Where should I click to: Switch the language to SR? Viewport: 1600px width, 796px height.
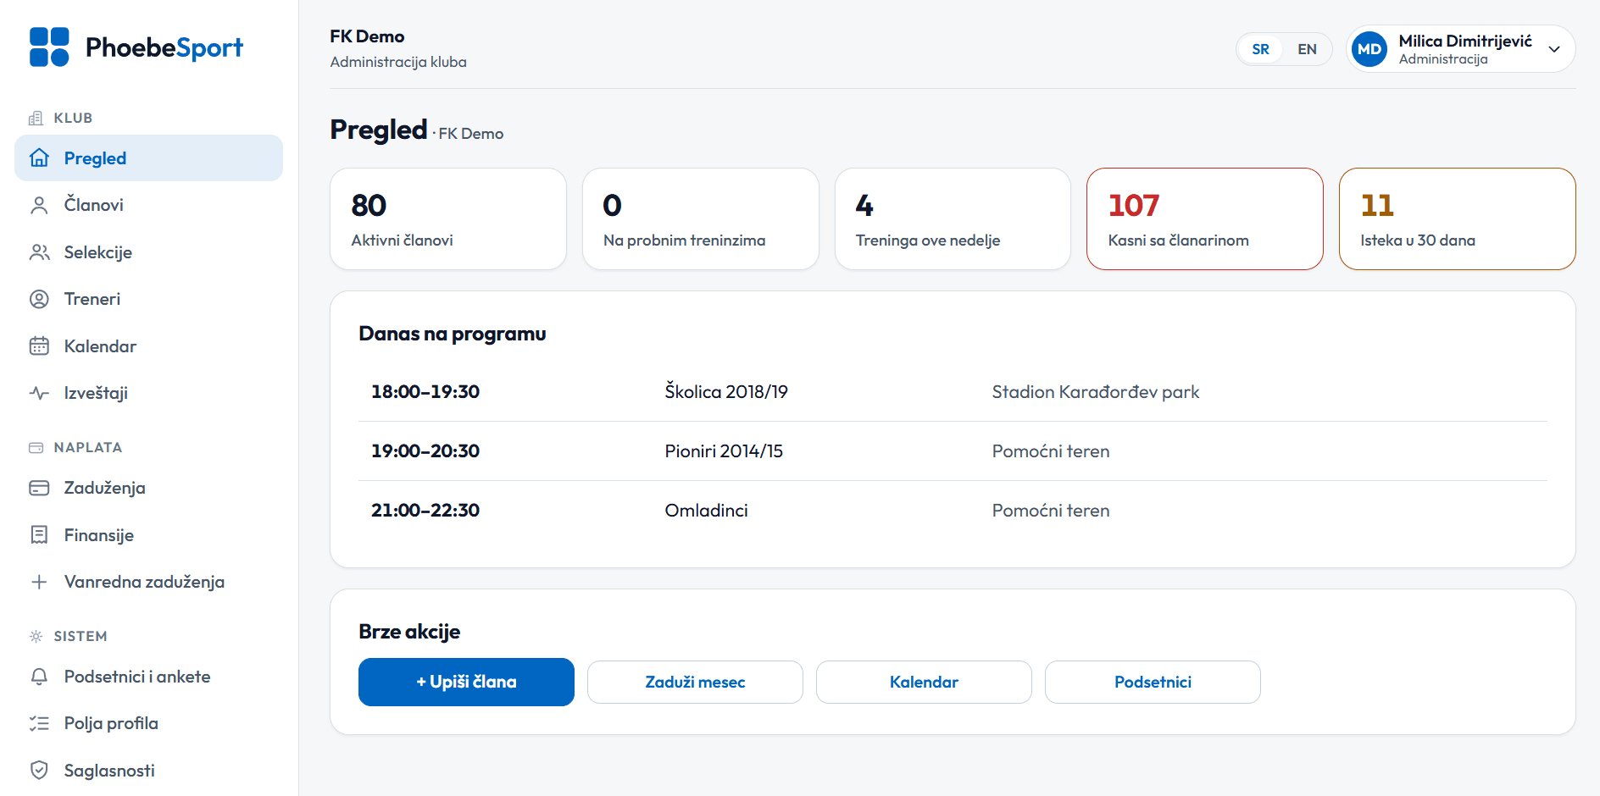point(1260,49)
